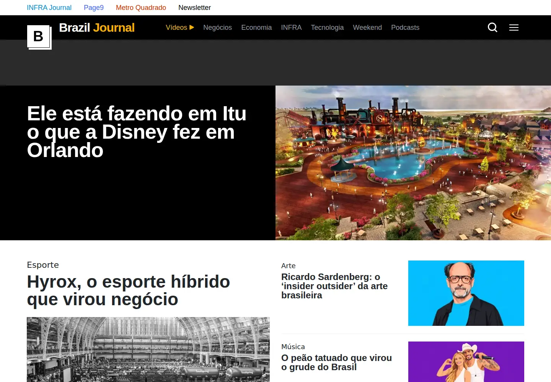Viewport: 551px width, 382px height.
Task: Click the Arte category label
Action: coord(289,265)
